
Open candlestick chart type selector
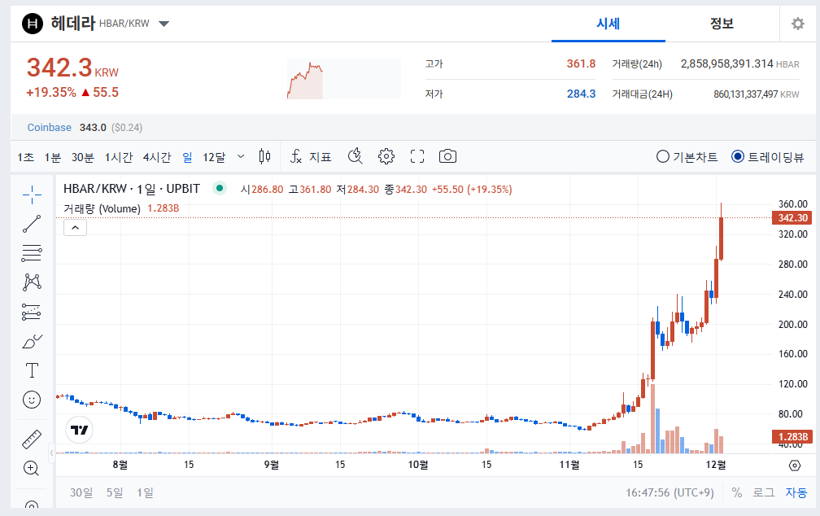point(264,156)
